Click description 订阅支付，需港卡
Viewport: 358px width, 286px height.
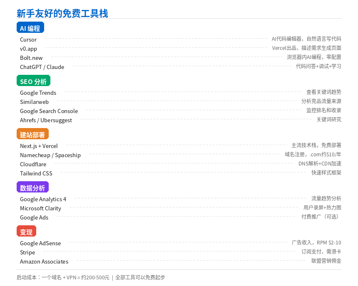[321, 251]
